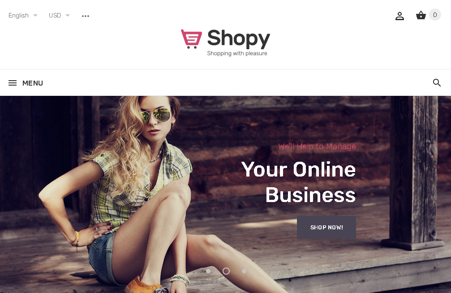Open the three-dots more options icon
The image size is (451, 293).
(86, 16)
